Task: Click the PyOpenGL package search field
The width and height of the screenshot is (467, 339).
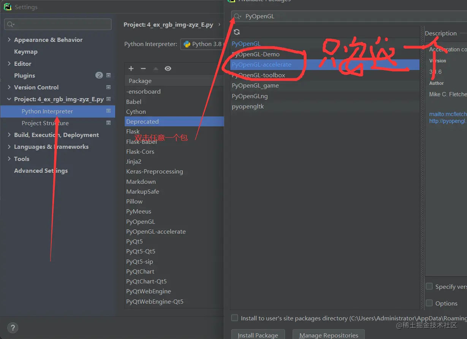Action: pyautogui.click(x=350, y=16)
